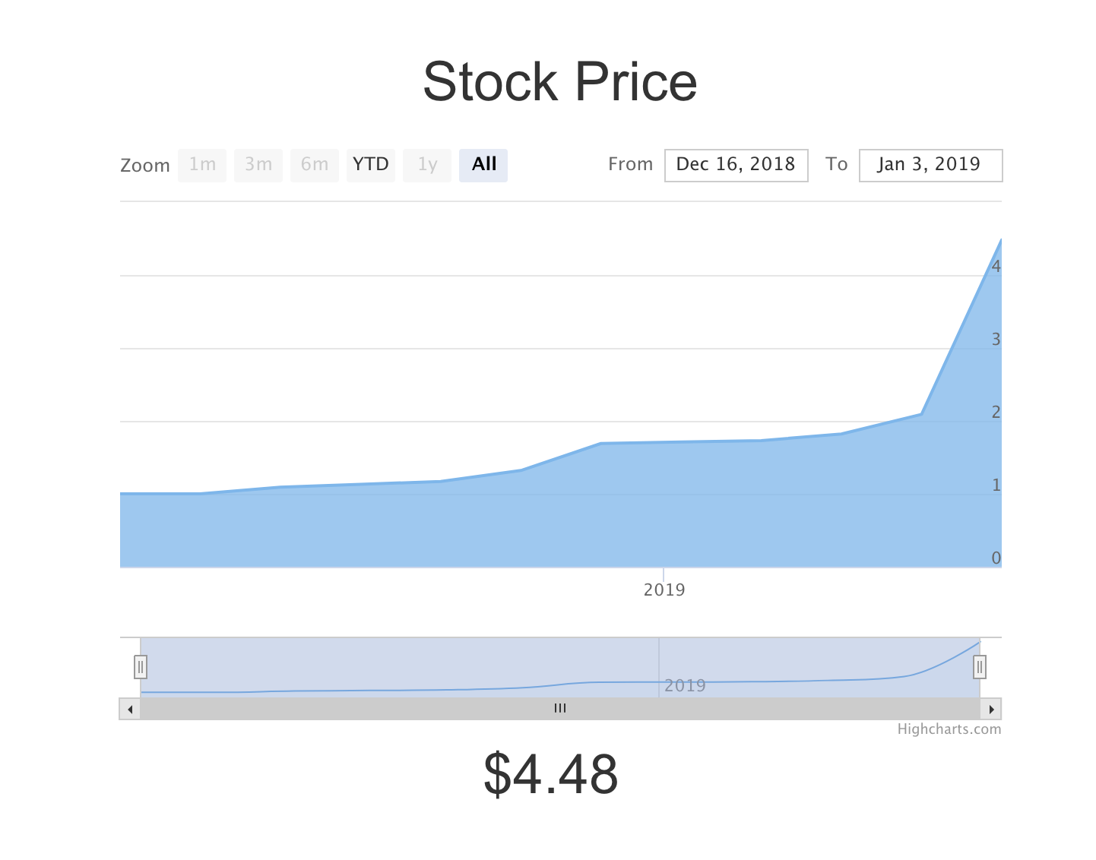Select the 1m zoom range

click(x=202, y=165)
